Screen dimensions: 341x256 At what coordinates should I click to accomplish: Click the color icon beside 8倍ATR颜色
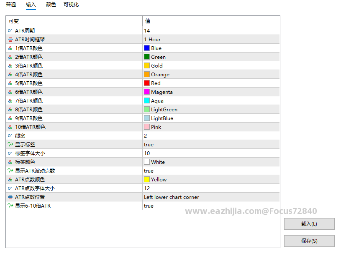tap(10, 110)
